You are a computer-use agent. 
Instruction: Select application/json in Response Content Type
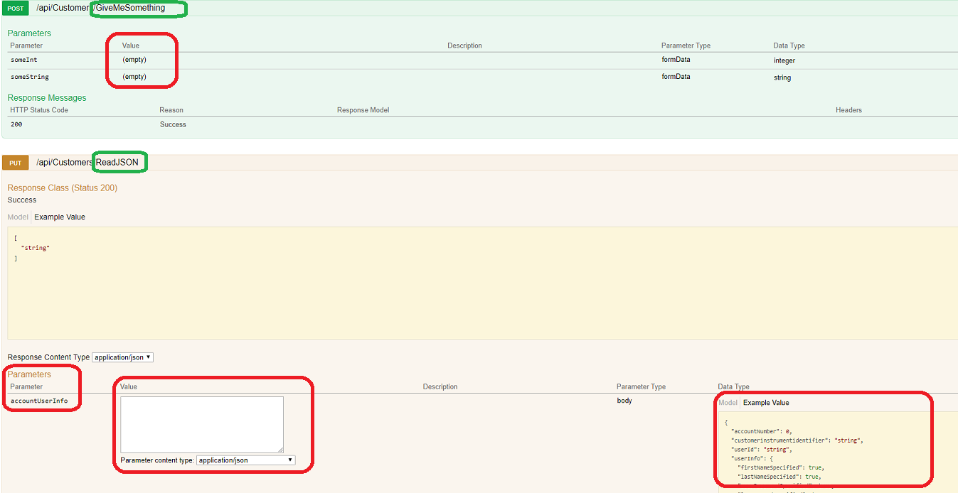click(x=122, y=357)
